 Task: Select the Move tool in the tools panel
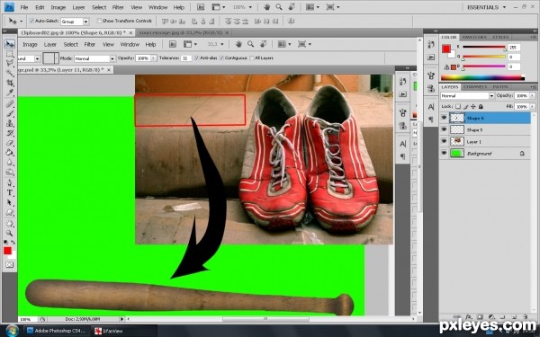(10, 44)
